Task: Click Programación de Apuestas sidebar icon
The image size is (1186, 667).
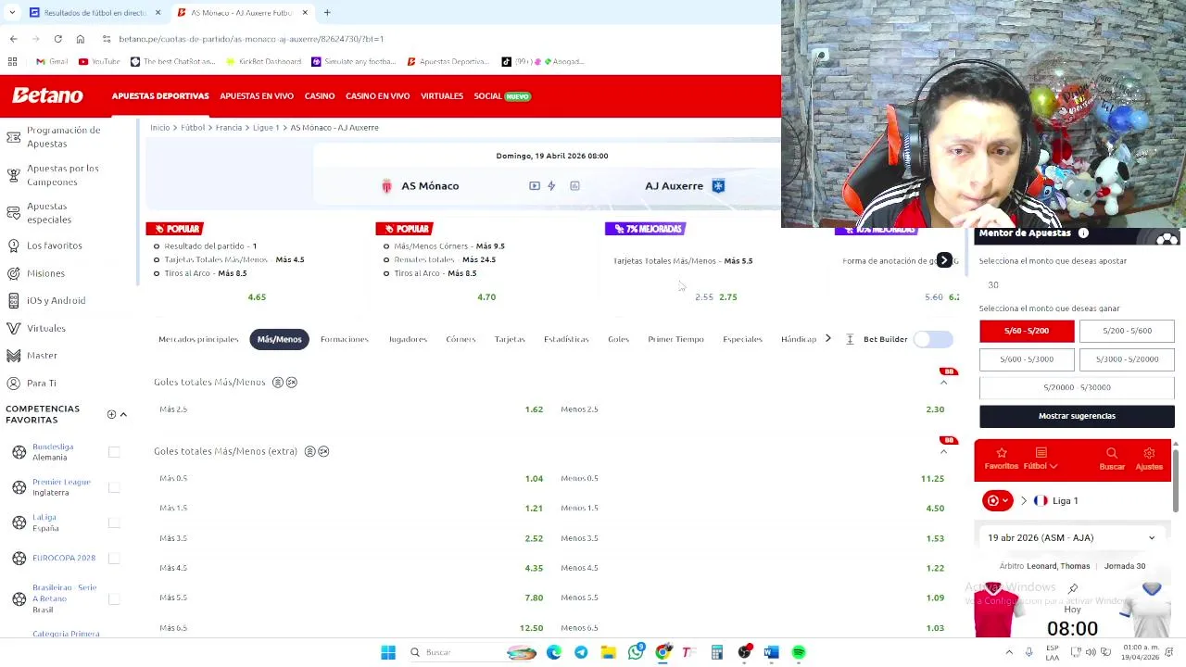Action: click(x=13, y=137)
